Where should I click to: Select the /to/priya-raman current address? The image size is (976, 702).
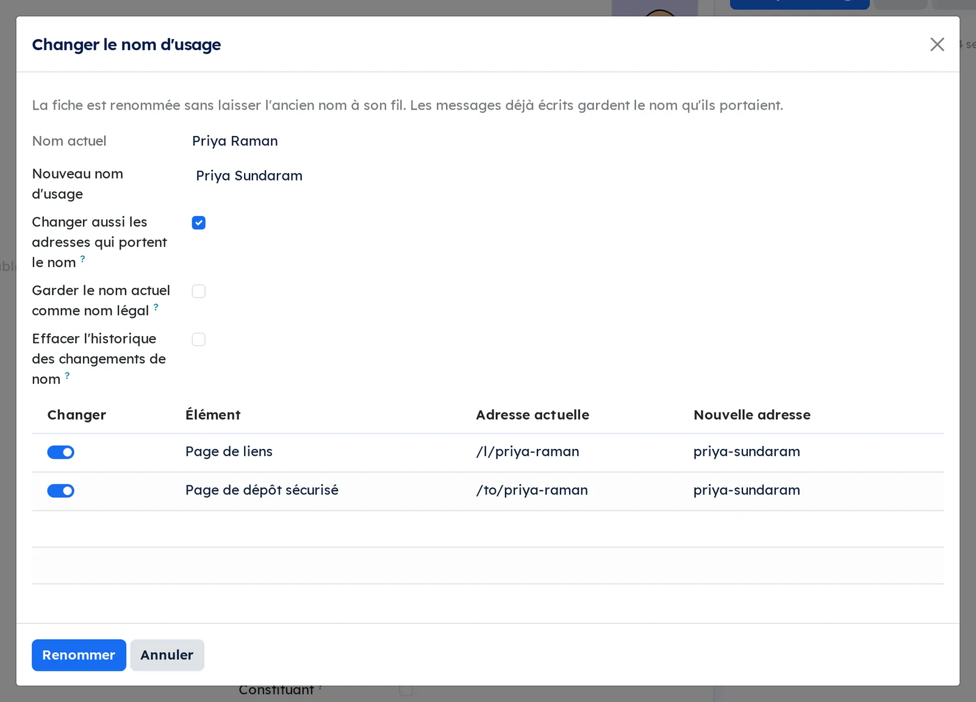click(532, 490)
